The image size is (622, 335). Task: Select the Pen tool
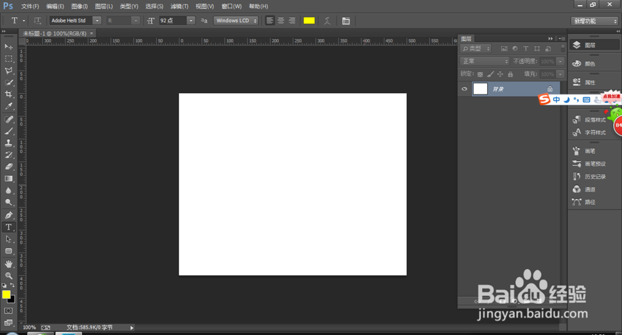[8, 215]
